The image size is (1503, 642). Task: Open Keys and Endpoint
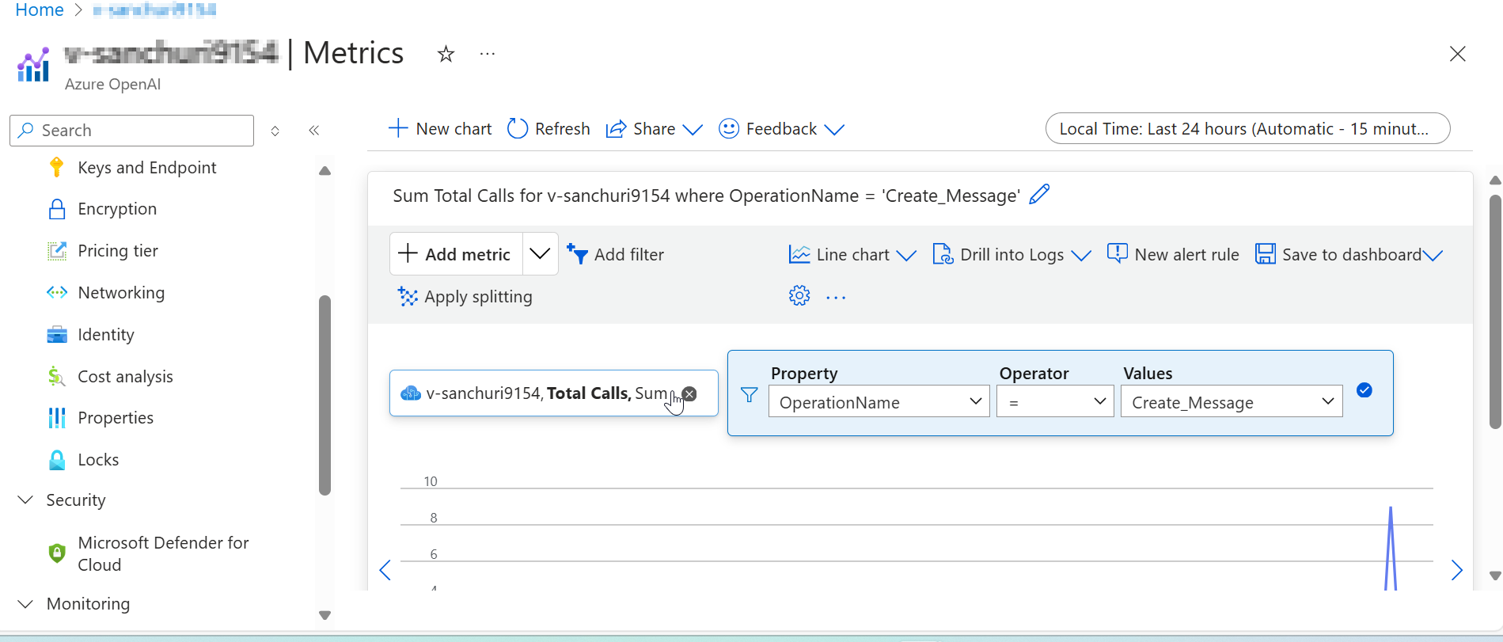click(146, 168)
